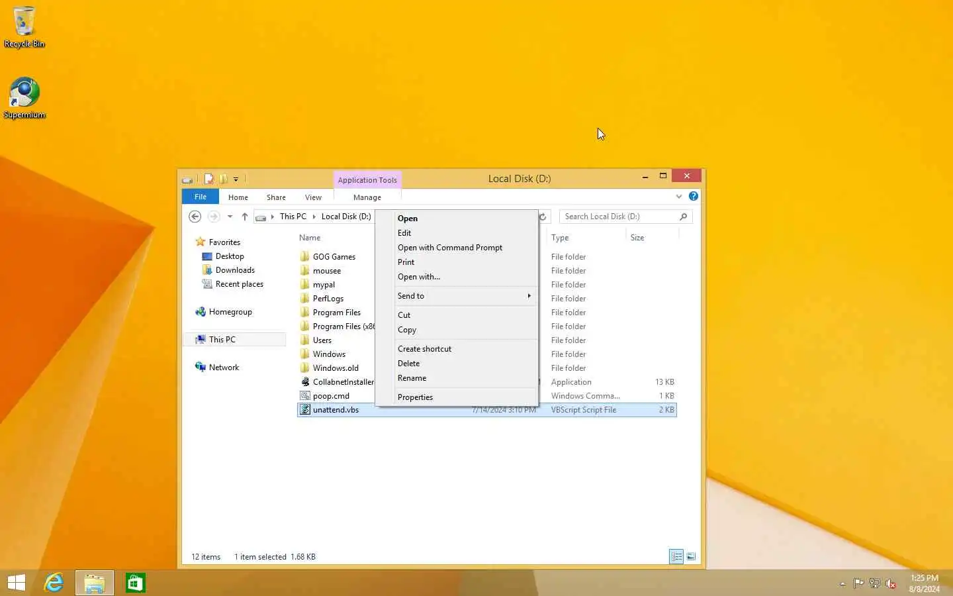Select the PerfLogs folder
This screenshot has height=596, width=953.
328,299
